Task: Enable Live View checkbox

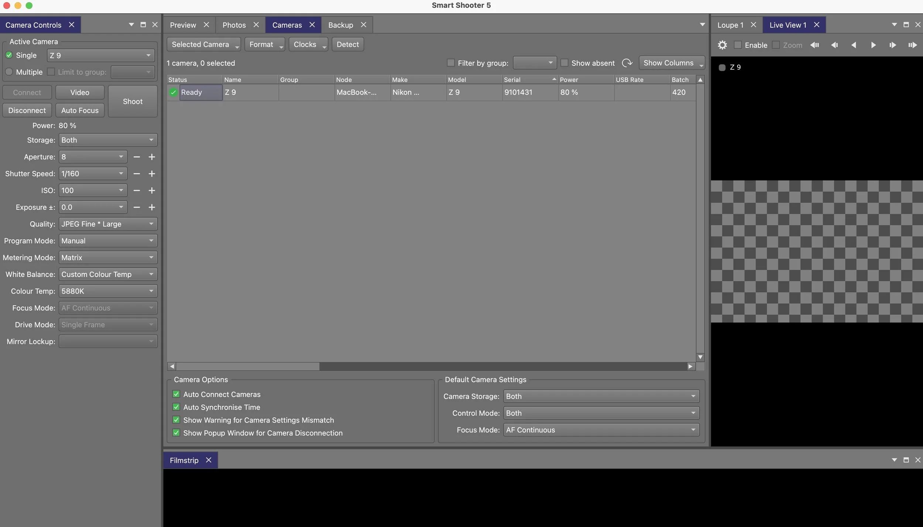Action: click(x=738, y=45)
